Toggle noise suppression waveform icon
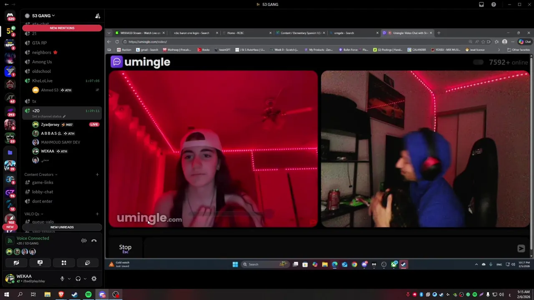Image resolution: width=534 pixels, height=300 pixels. coord(84,240)
